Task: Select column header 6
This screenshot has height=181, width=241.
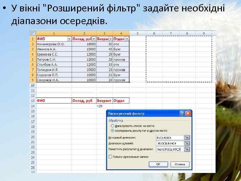Action: coord(154,33)
